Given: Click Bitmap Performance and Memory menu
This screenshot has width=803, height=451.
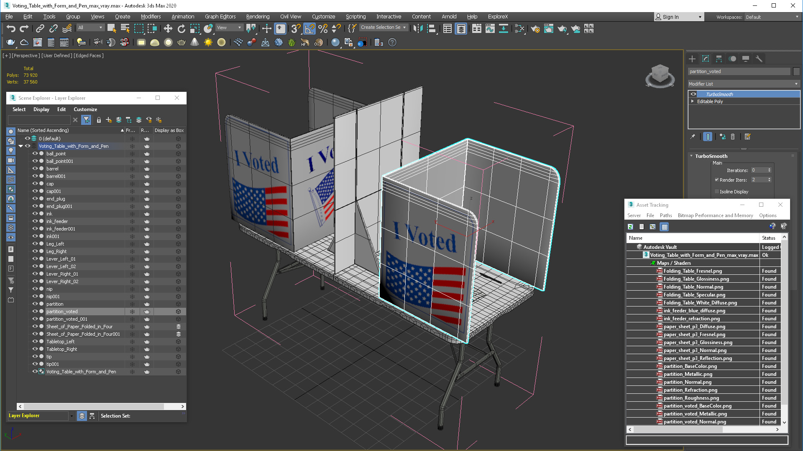Looking at the screenshot, I should (x=715, y=215).
